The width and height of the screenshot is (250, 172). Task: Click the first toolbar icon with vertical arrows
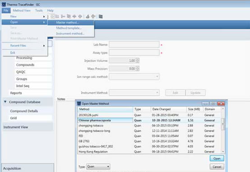pyautogui.click(x=52, y=16)
